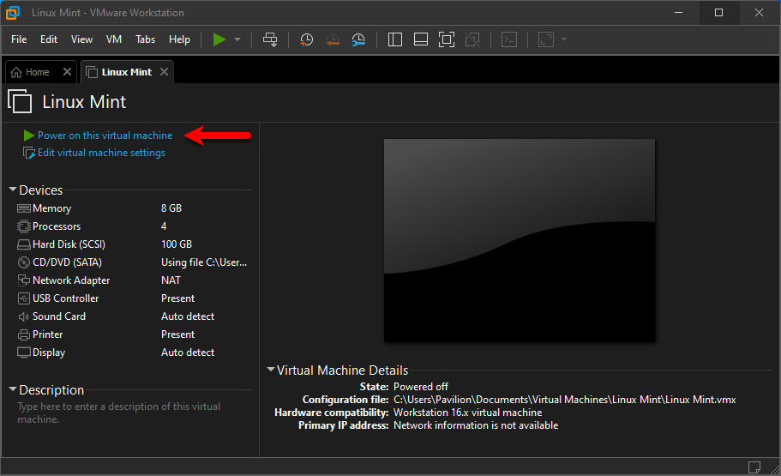Click the Display 'Auto detect' value

188,352
